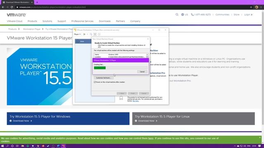The image size is (264, 148).
Task: Open a new browser tab with plus
Action: 37,2
